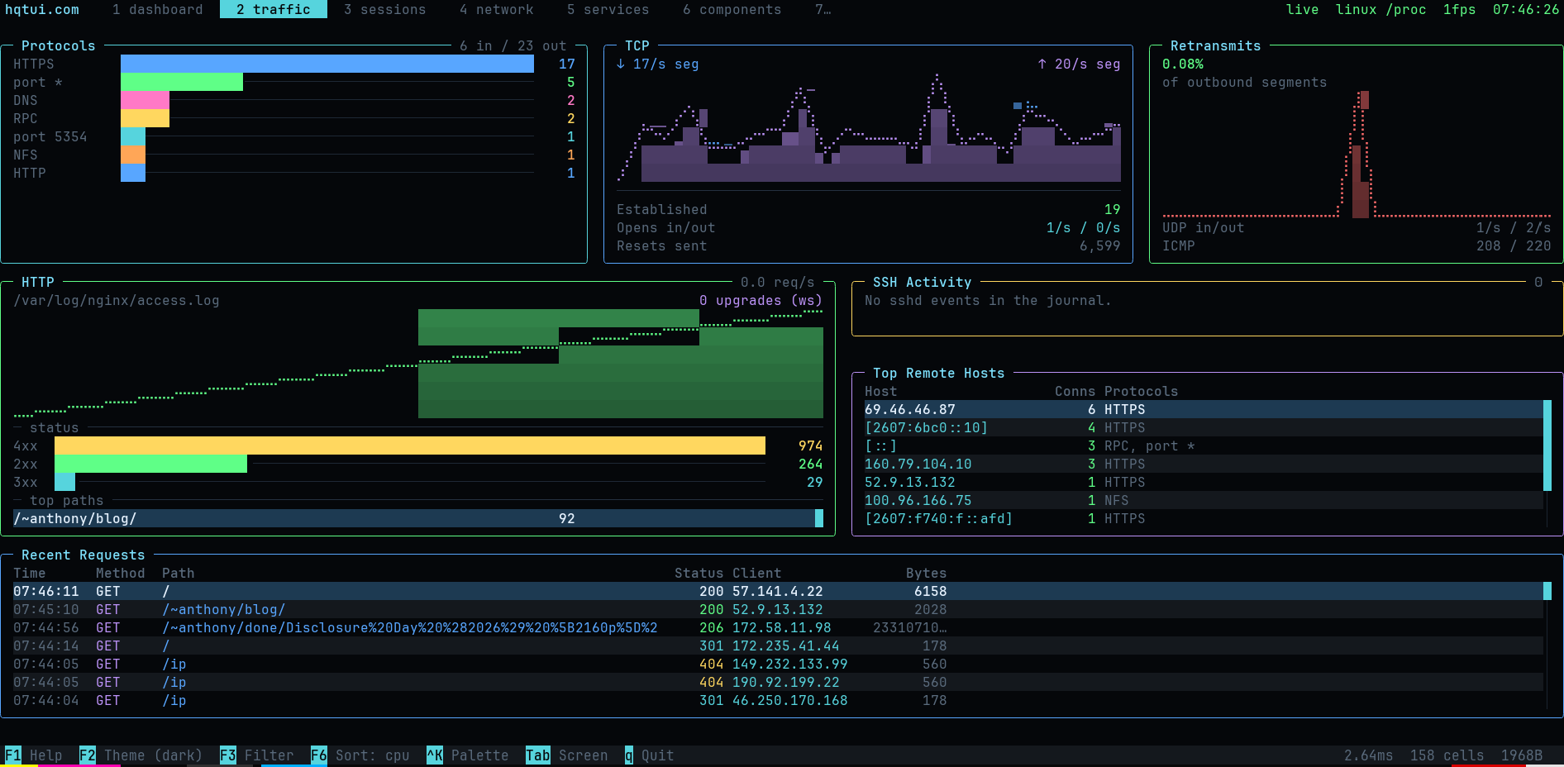Click the 2.64ms render time
Image resolution: width=1564 pixels, height=767 pixels.
(x=1369, y=755)
